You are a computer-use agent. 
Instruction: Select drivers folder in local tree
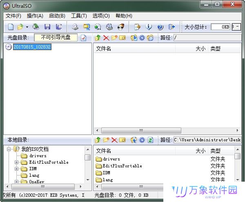pos(38,156)
